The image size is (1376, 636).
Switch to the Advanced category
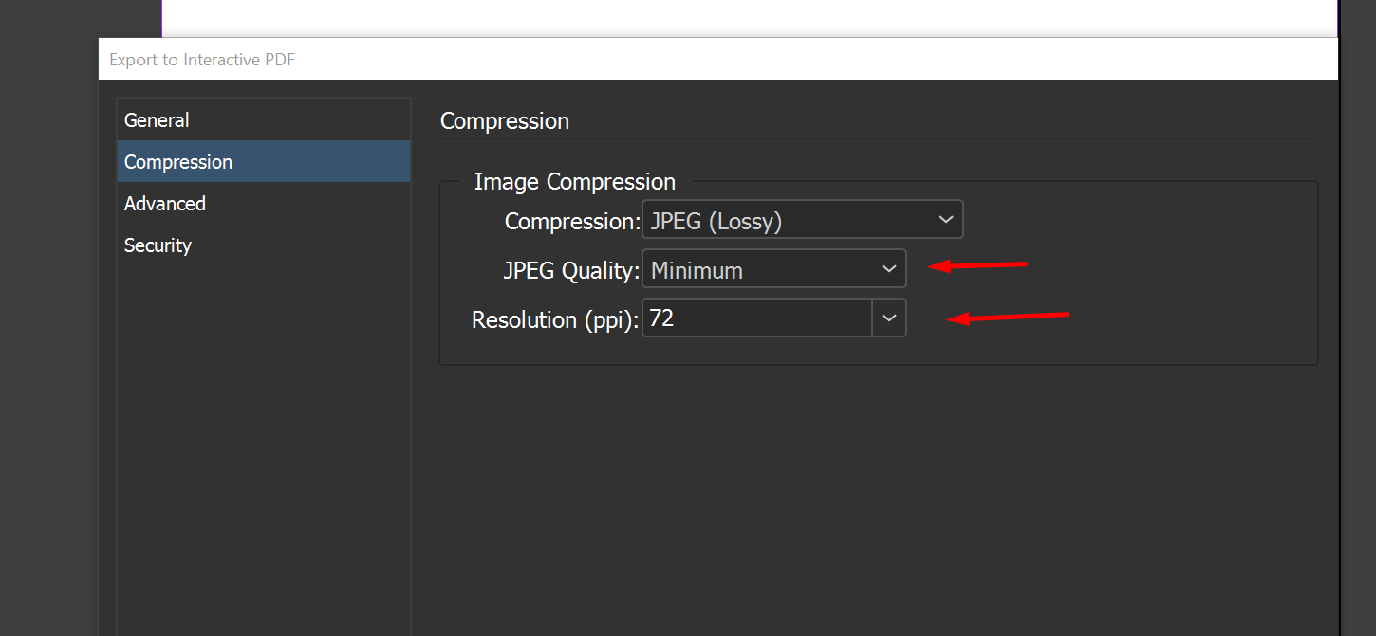coord(165,204)
